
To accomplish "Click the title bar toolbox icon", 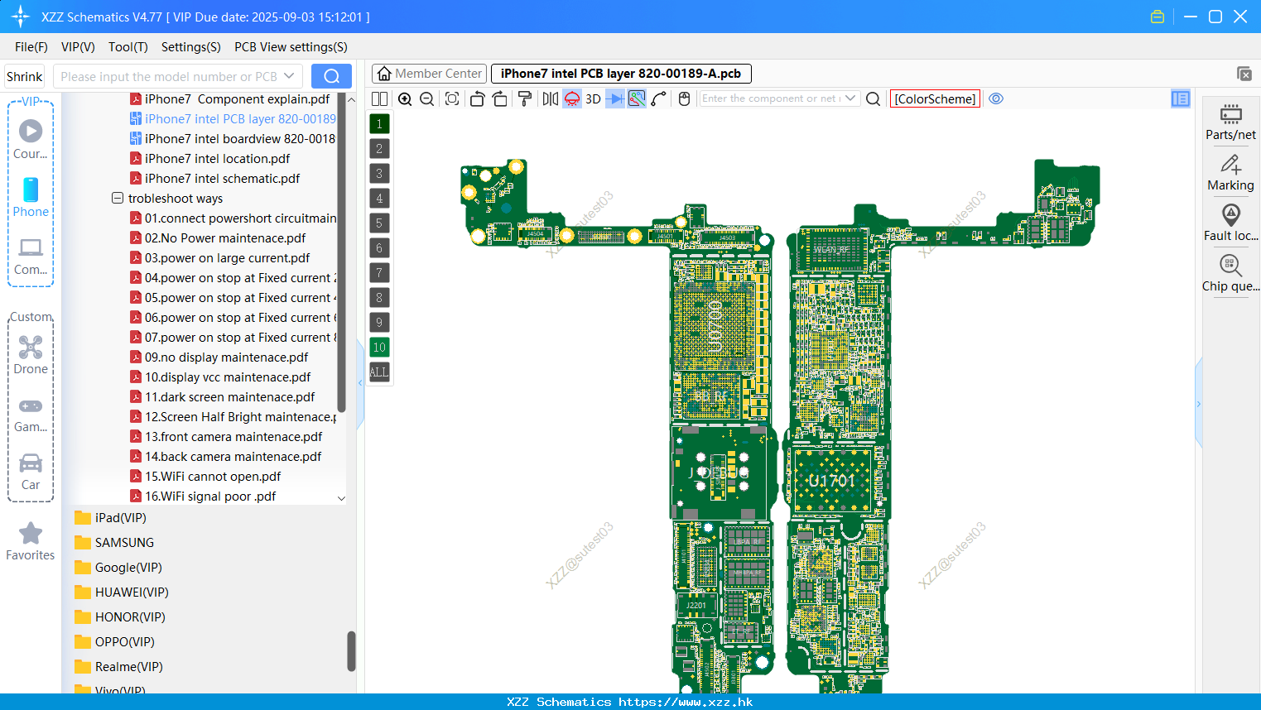I will (1158, 17).
